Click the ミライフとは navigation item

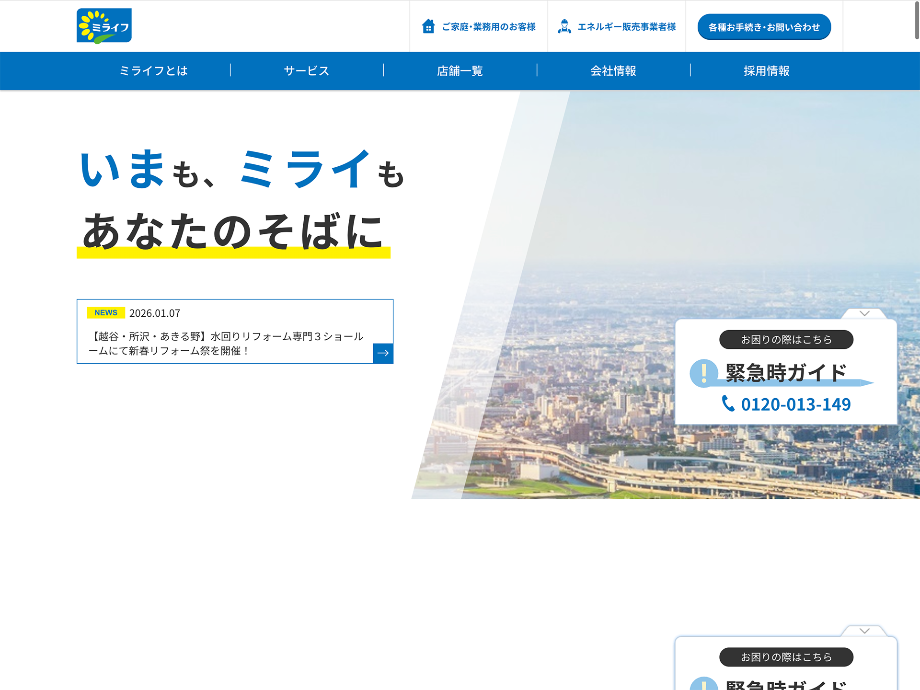coord(153,70)
